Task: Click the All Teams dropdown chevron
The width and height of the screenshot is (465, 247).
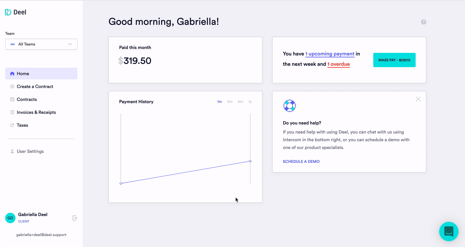Action: coord(70,44)
